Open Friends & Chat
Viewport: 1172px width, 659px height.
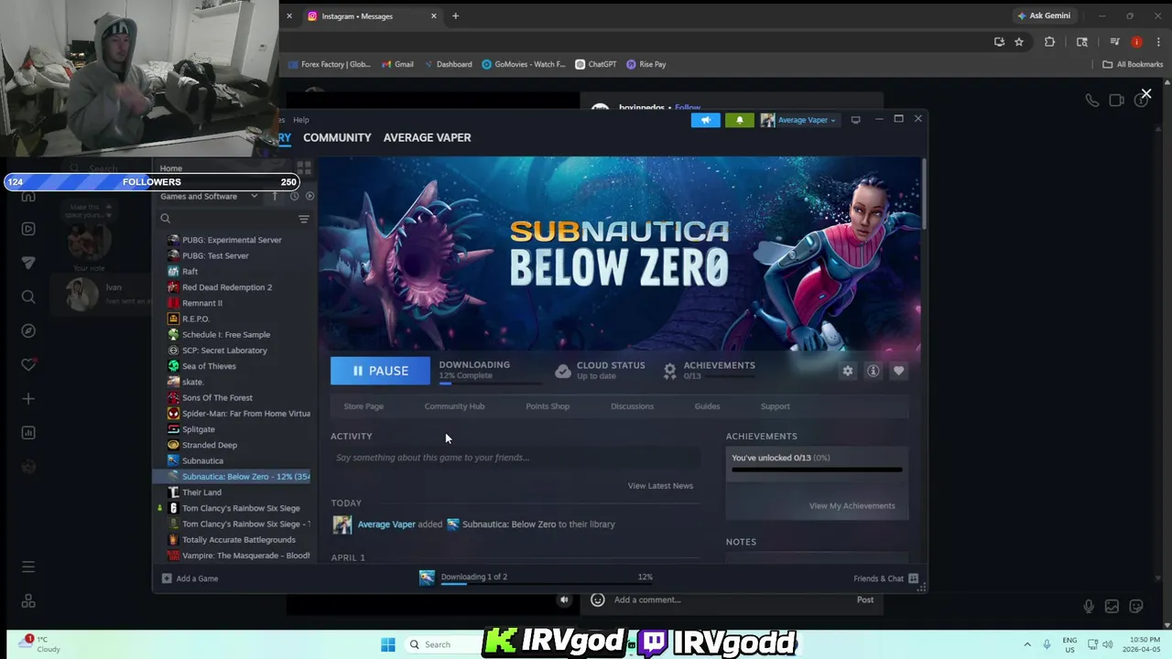(x=885, y=578)
